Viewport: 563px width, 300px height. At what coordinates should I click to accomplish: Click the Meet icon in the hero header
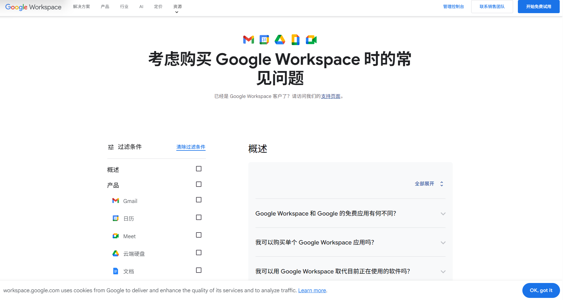click(x=311, y=40)
